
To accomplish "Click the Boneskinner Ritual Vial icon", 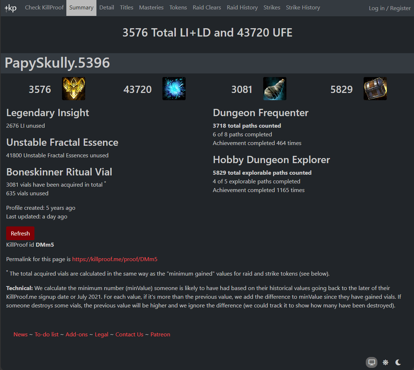I will [274, 89].
